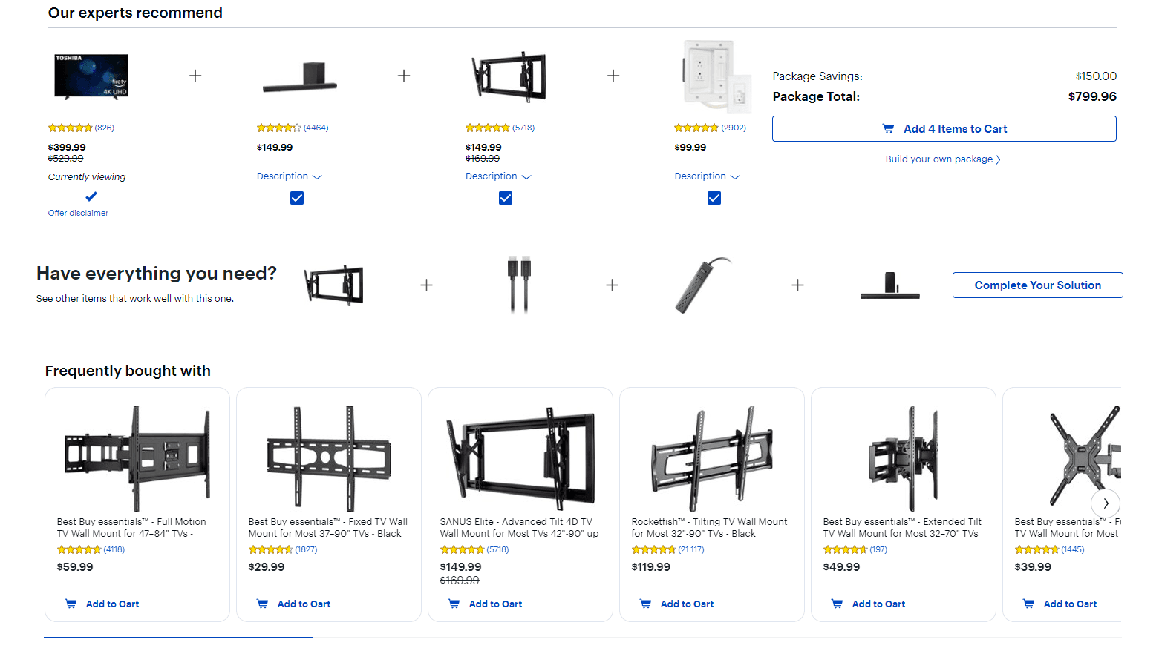Click the power strip image in Have everything section
The height and width of the screenshot is (651, 1159).
click(703, 285)
